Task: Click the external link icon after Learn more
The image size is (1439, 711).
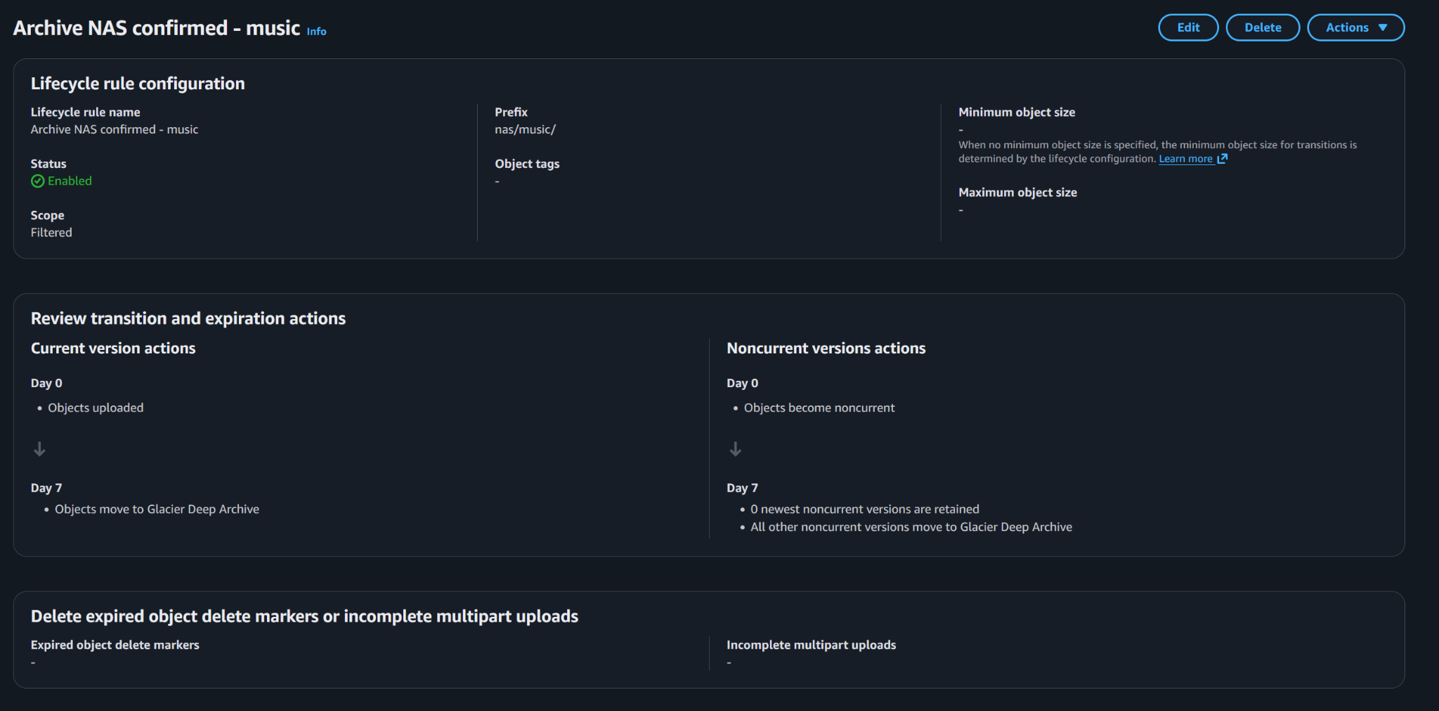Action: point(1222,159)
